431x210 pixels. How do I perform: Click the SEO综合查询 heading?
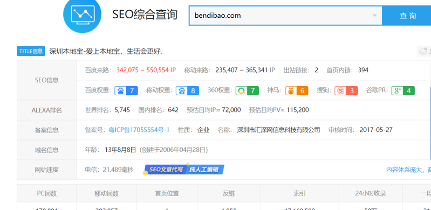pyautogui.click(x=145, y=15)
